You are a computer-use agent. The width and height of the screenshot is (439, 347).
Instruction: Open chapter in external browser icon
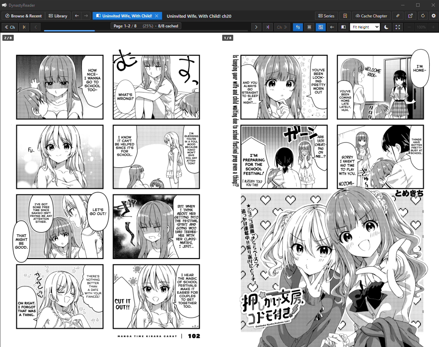coord(411,16)
